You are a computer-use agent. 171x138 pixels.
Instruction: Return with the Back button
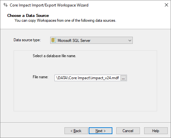[x=76, y=131]
